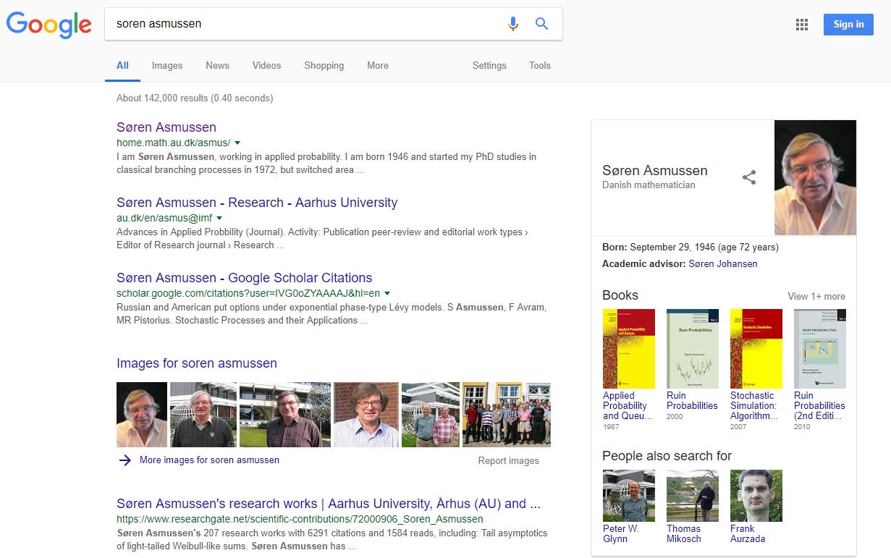Open Søren Asmussen Research Aarhus University result
This screenshot has width=891, height=558.
(257, 203)
